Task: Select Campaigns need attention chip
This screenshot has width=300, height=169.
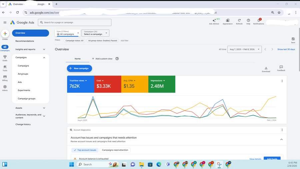Action: [115, 150]
